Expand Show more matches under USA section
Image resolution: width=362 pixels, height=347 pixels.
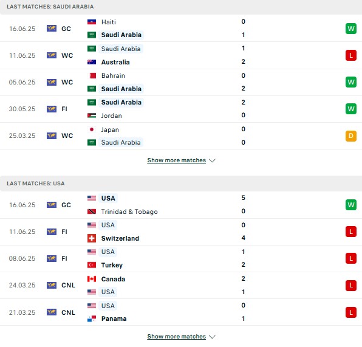(177, 337)
